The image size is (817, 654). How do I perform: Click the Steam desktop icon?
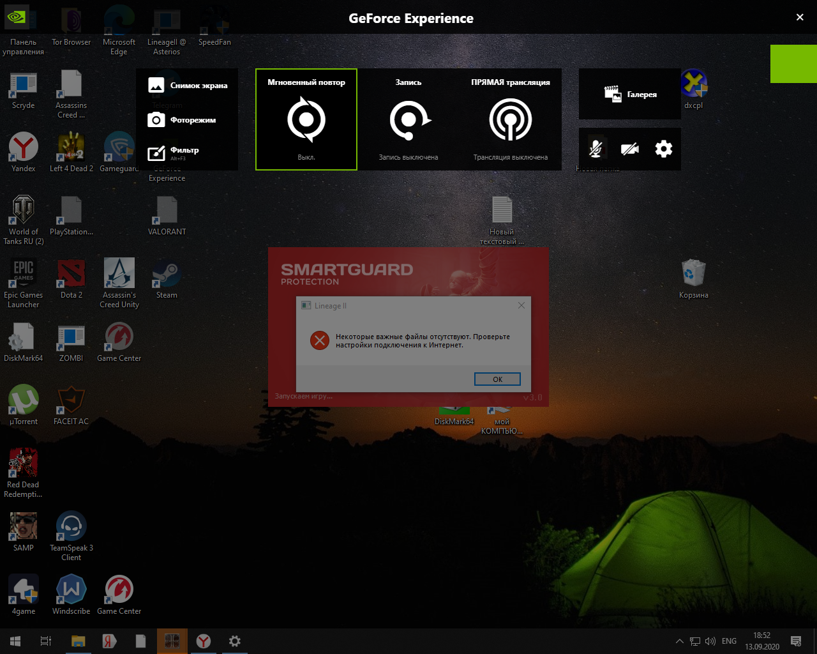point(167,279)
